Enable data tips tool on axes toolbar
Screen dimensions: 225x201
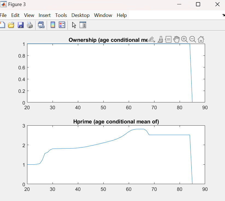click(168, 39)
